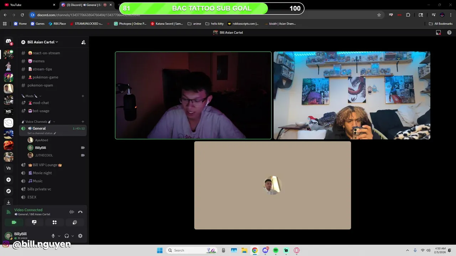Open the NS server icon
This screenshot has width=456, height=256.
click(9, 111)
